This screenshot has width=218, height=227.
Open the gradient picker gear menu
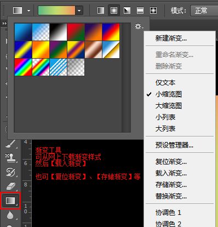tap(139, 27)
